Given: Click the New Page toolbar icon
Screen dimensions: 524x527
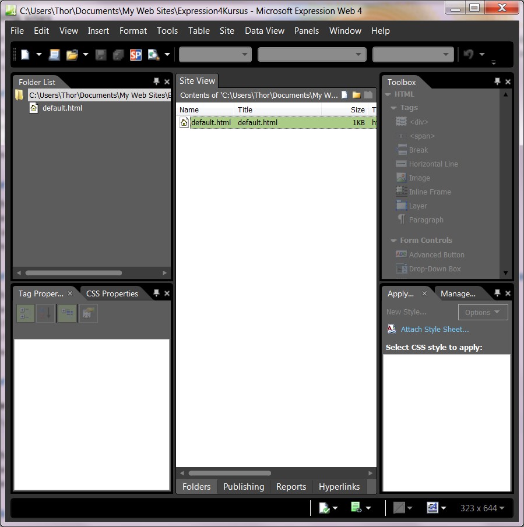Looking at the screenshot, I should (x=26, y=54).
